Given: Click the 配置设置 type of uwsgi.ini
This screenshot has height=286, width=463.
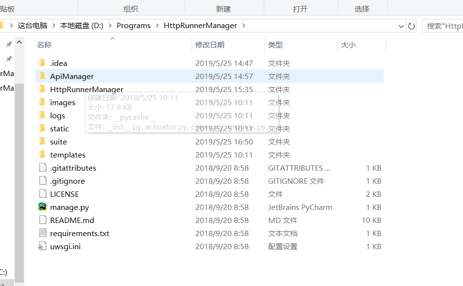Looking at the screenshot, I should 283,247.
